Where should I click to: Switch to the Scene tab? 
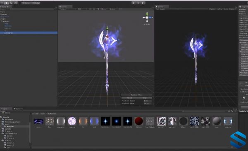tap(65, 7)
